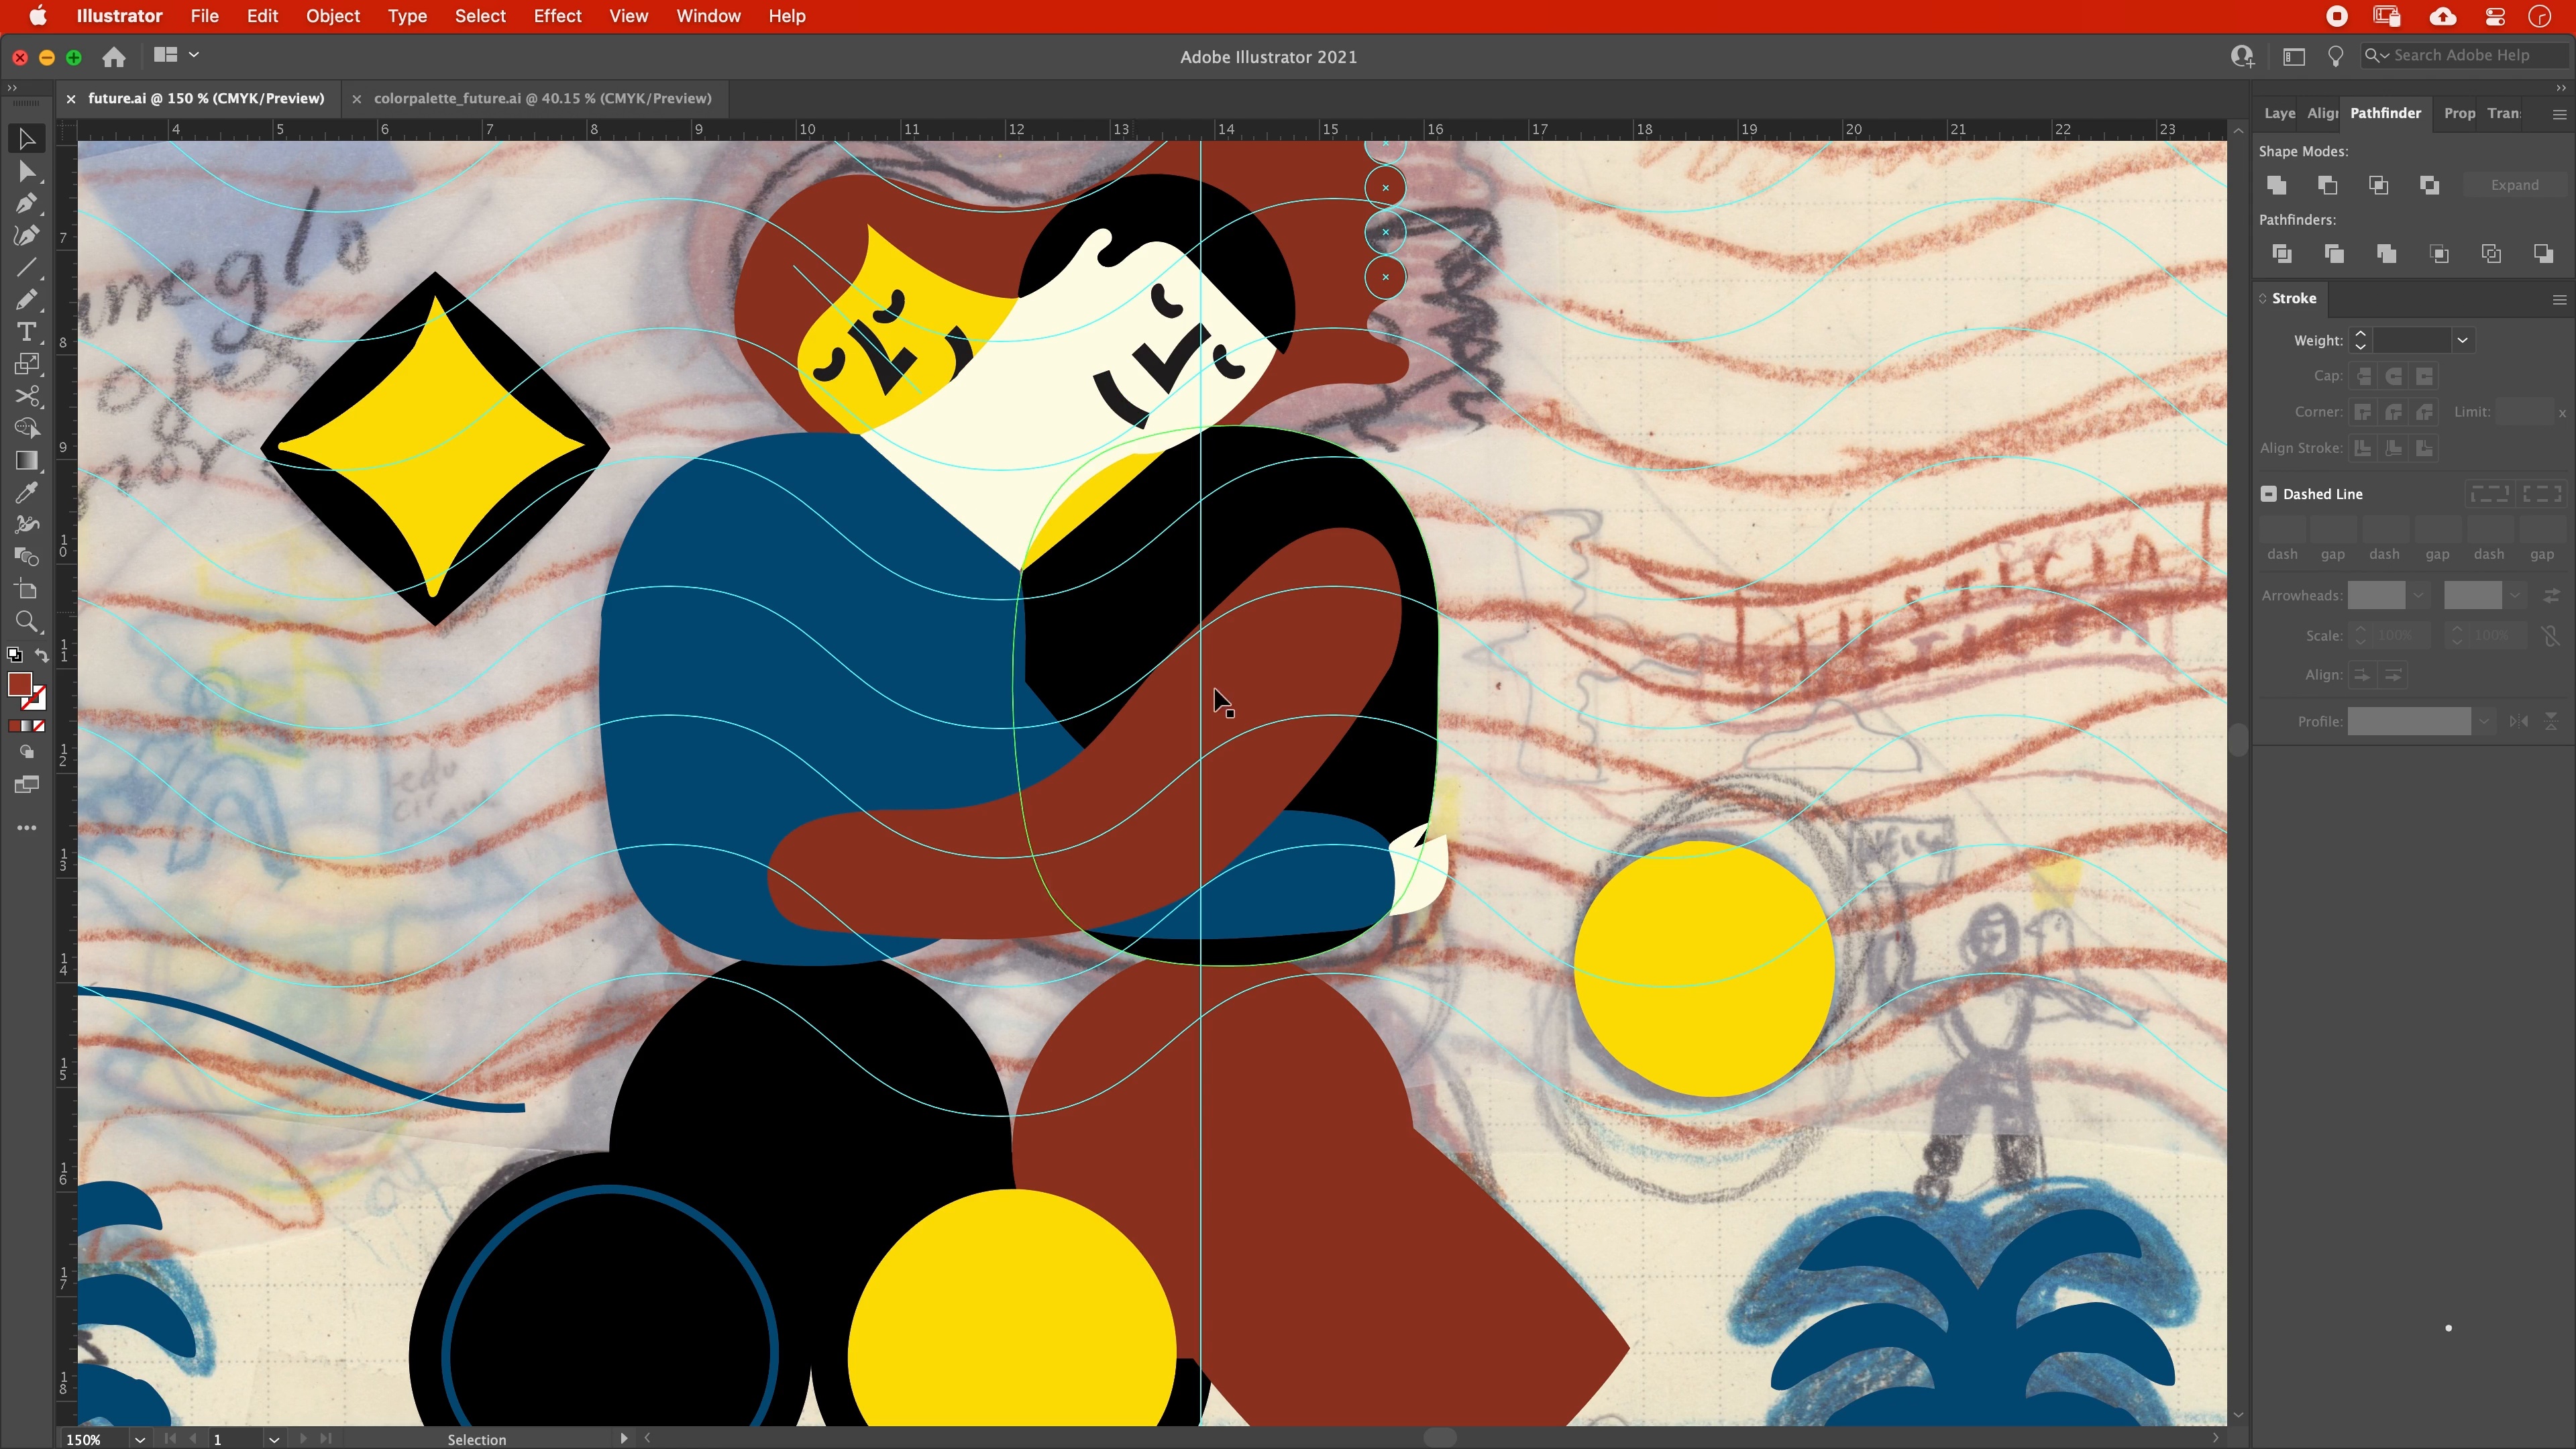Go to Illustrator home screen
2576x1449 pixels.
point(114,57)
